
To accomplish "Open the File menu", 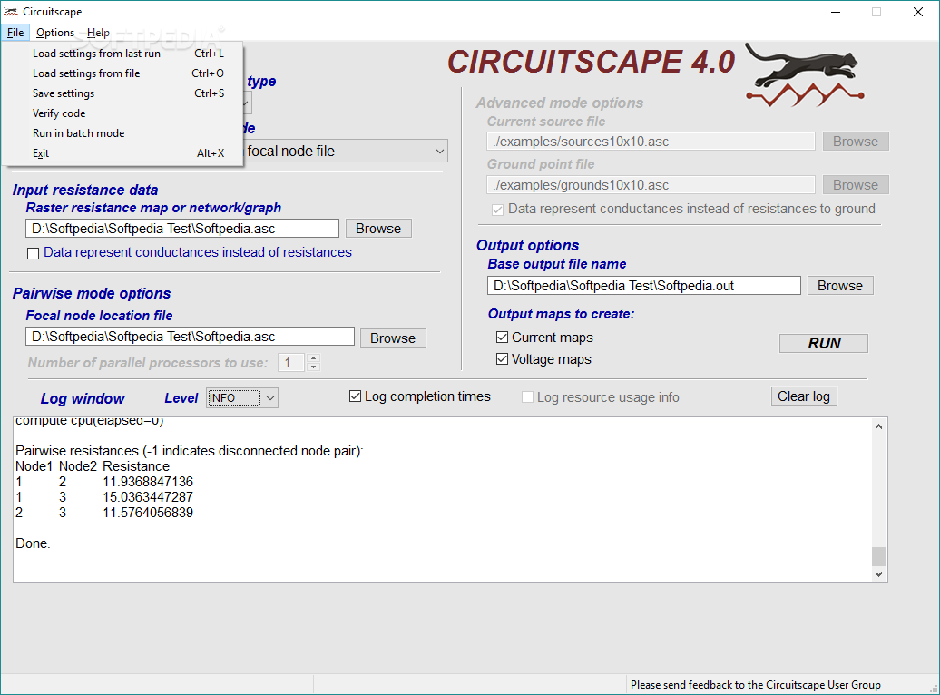I will (15, 33).
